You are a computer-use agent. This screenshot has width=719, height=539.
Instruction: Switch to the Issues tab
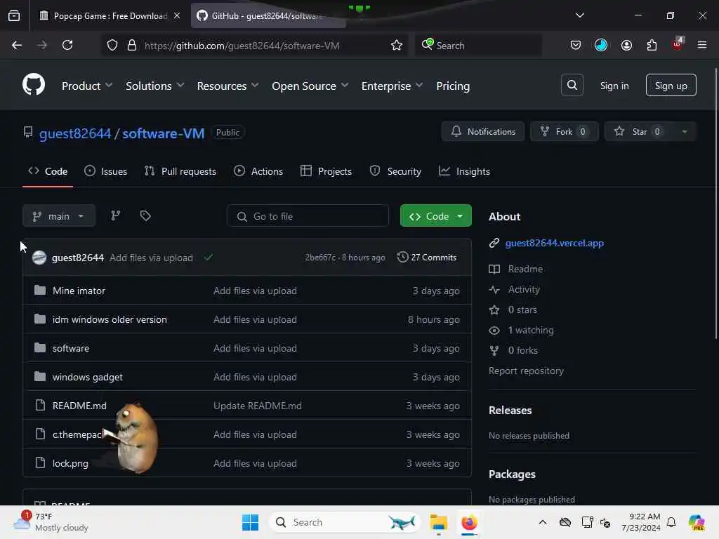coord(106,171)
